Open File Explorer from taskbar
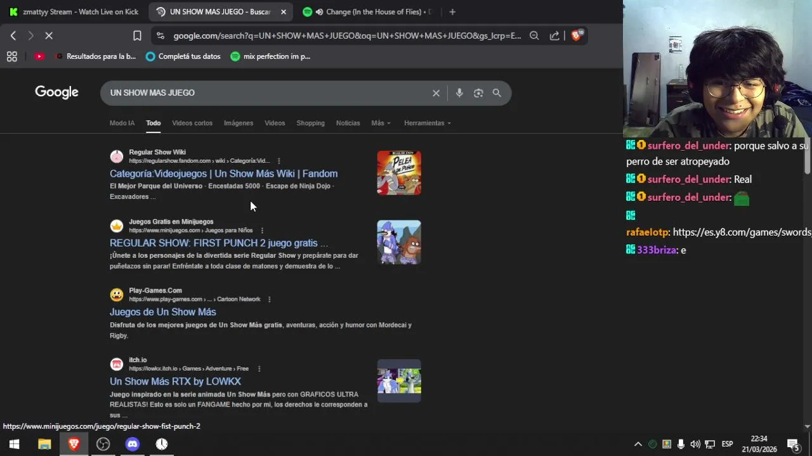 tap(44, 444)
